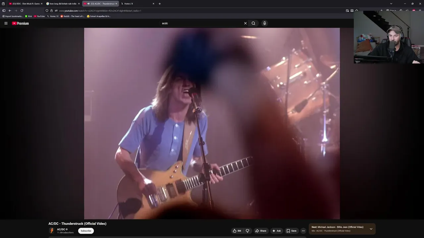Screen dimensions: 424x238
Task: Open the Ask AI button
Action: click(x=277, y=231)
